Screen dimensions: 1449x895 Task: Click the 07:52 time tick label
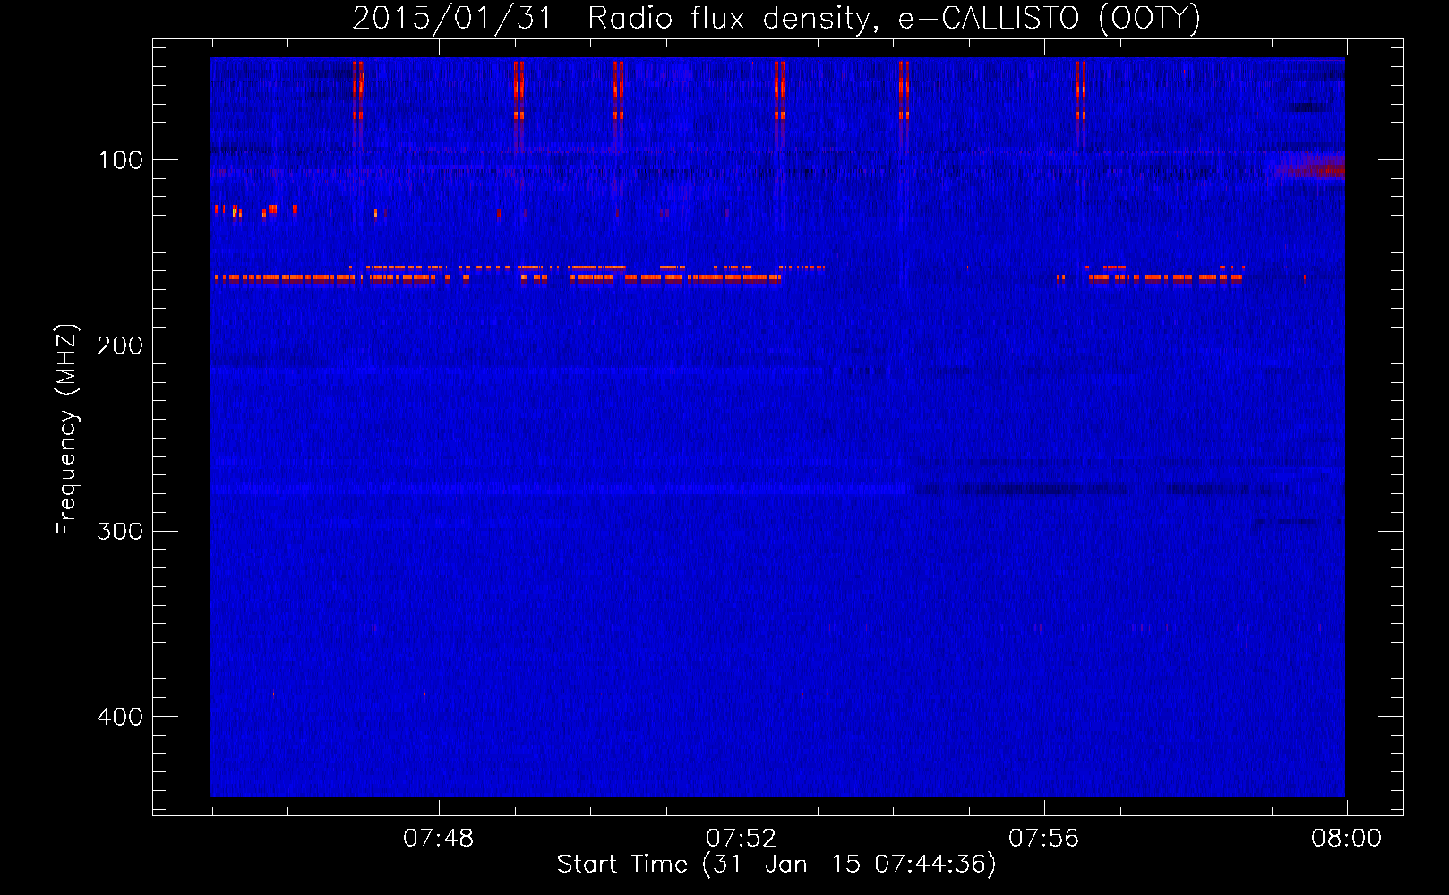[741, 839]
